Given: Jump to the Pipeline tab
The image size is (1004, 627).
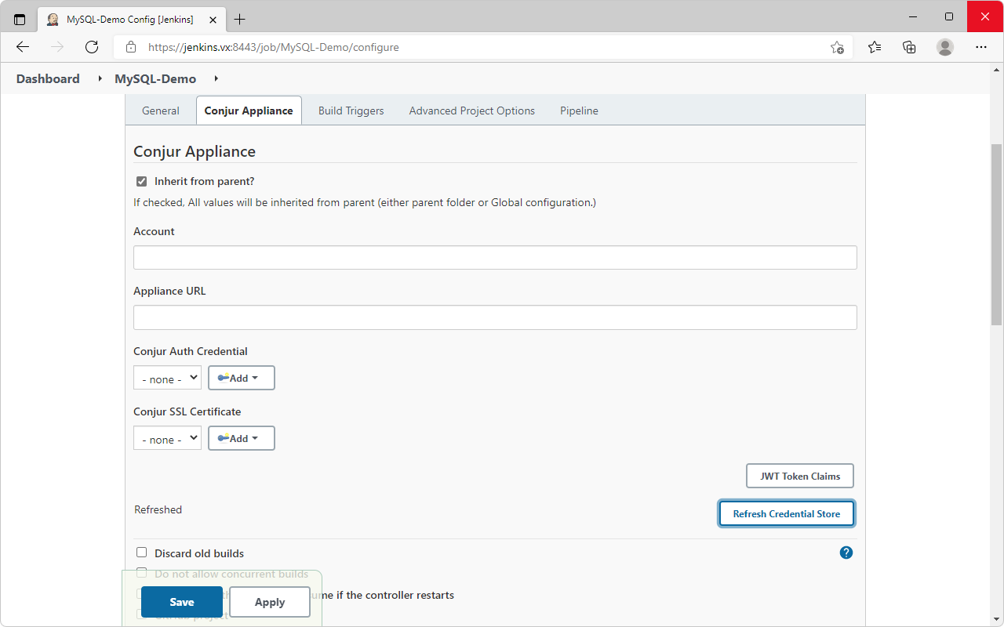Looking at the screenshot, I should tap(579, 111).
